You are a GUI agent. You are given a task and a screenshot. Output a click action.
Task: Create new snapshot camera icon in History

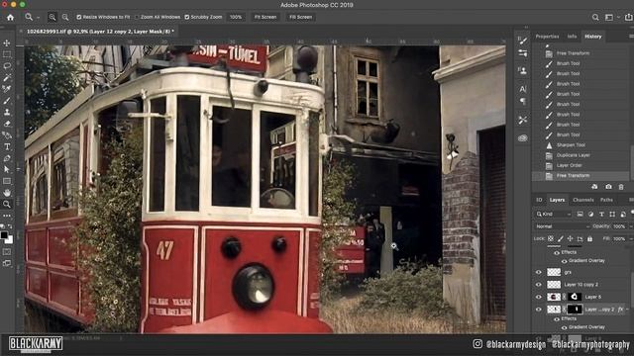(x=608, y=187)
